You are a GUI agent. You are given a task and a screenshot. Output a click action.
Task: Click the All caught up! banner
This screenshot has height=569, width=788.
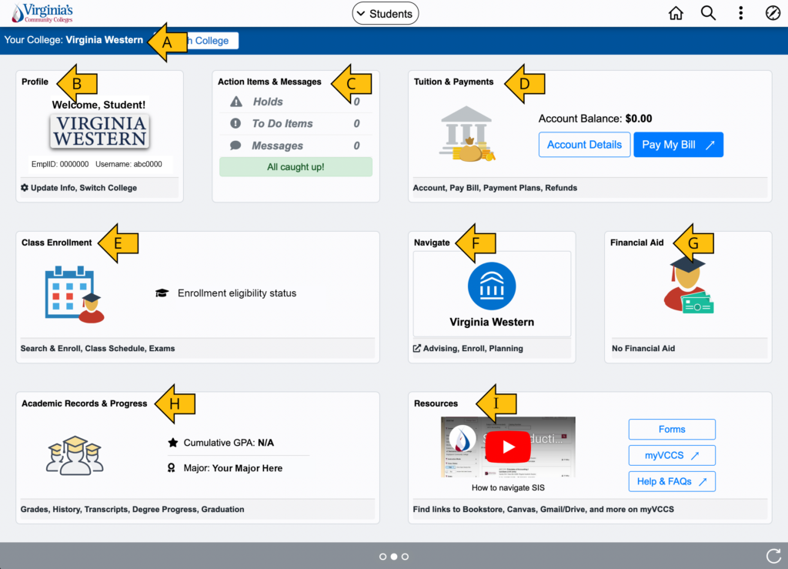(295, 167)
